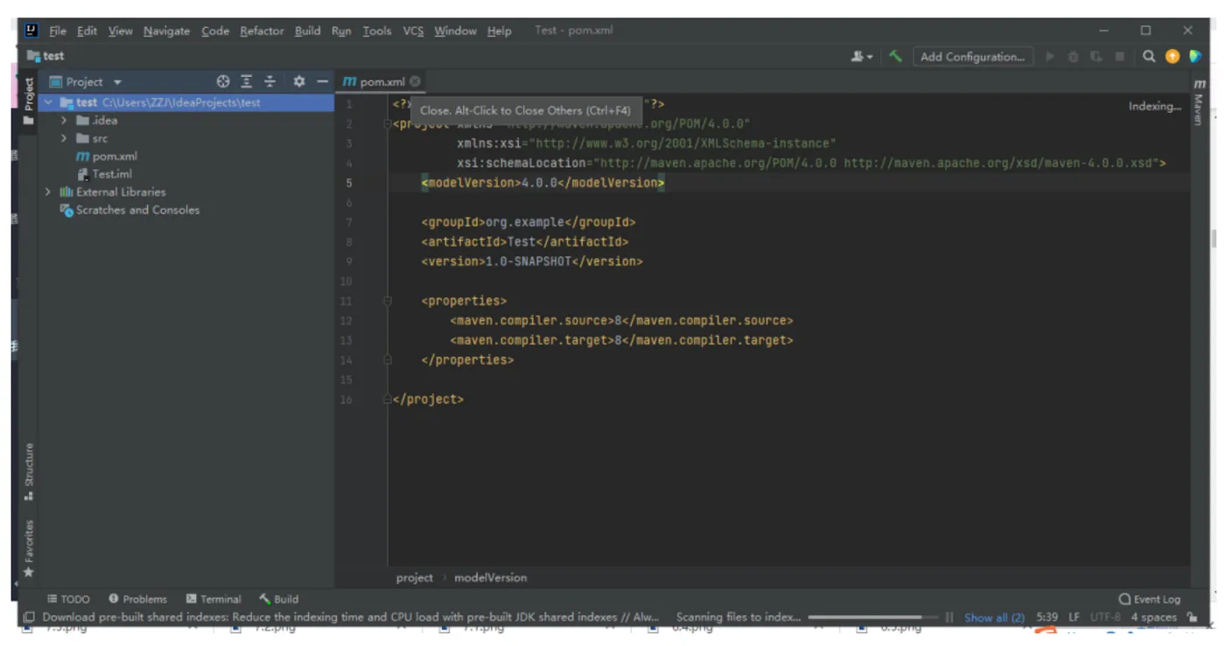The width and height of the screenshot is (1225, 646).
Task: Change the UTF-8 file encoding
Action: pyautogui.click(x=1105, y=617)
